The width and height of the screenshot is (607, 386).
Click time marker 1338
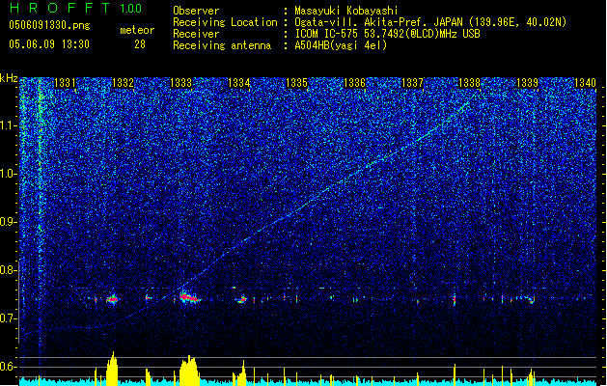(469, 83)
